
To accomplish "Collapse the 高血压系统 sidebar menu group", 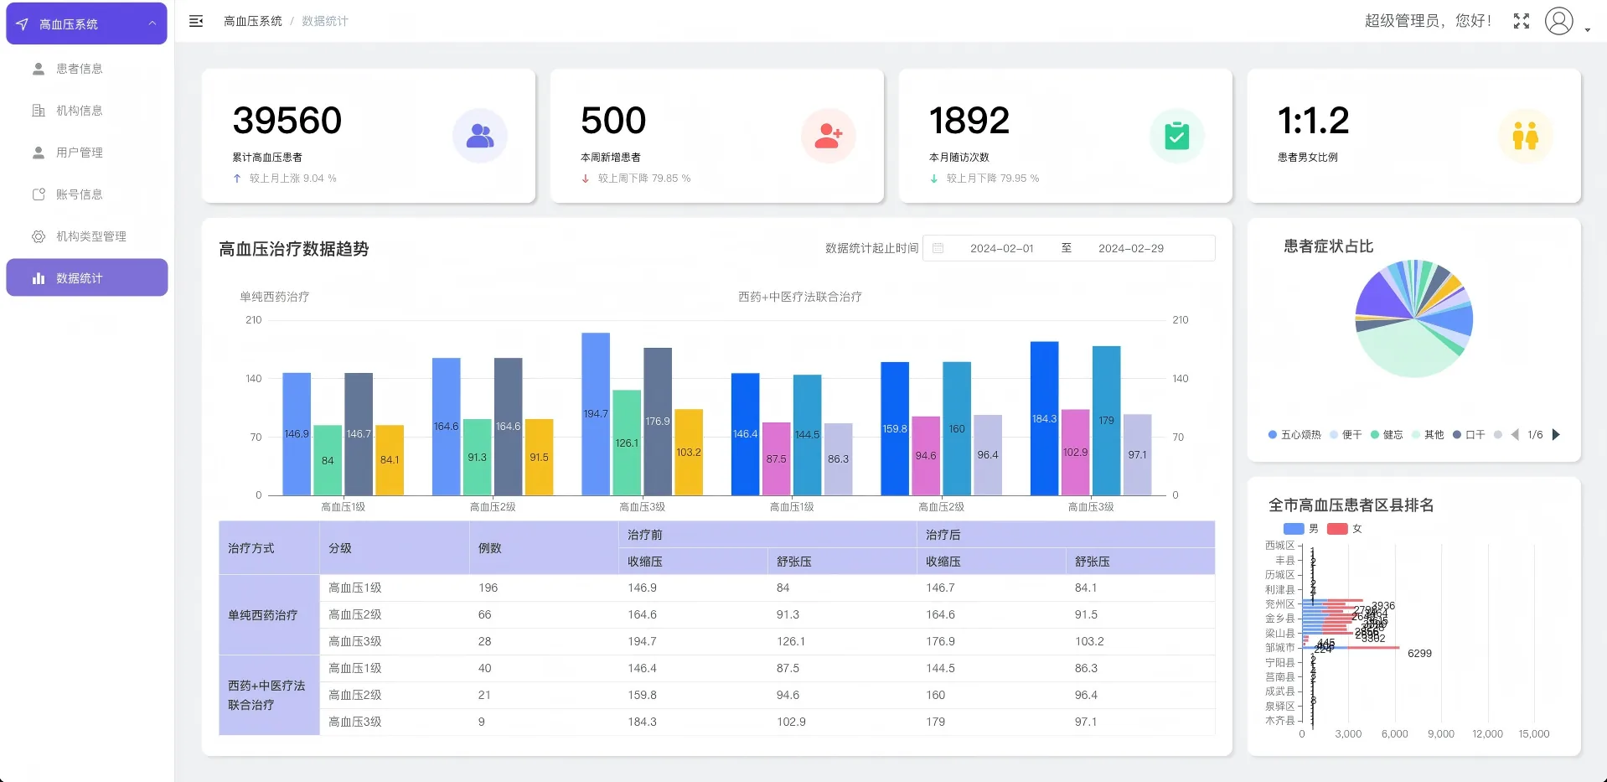I will pyautogui.click(x=87, y=23).
